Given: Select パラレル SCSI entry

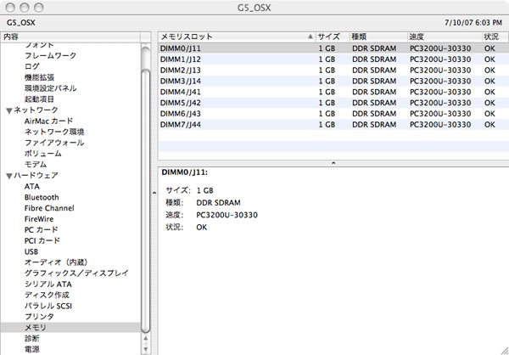Looking at the screenshot, I should (48, 306).
